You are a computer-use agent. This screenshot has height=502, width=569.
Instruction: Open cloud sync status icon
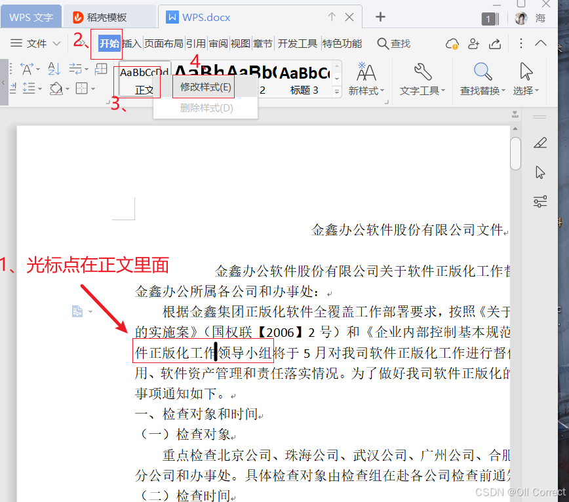452,44
